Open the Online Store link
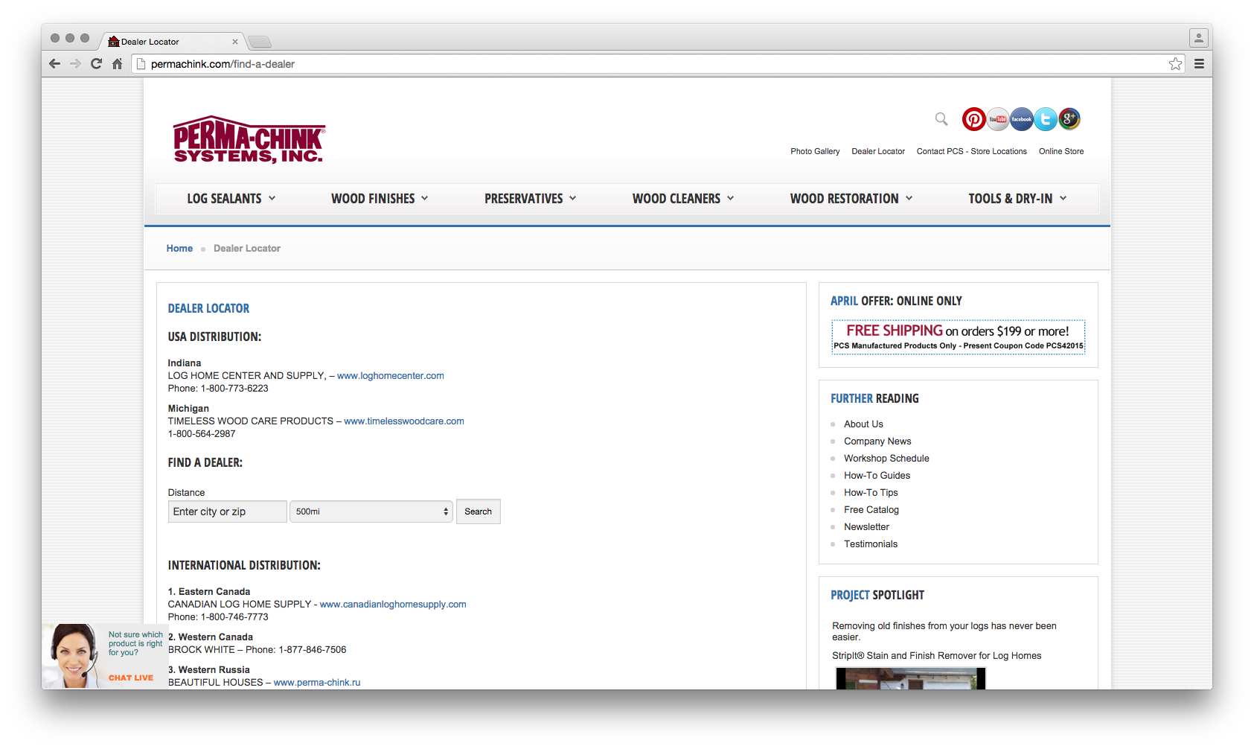The image size is (1254, 749). click(x=1061, y=151)
